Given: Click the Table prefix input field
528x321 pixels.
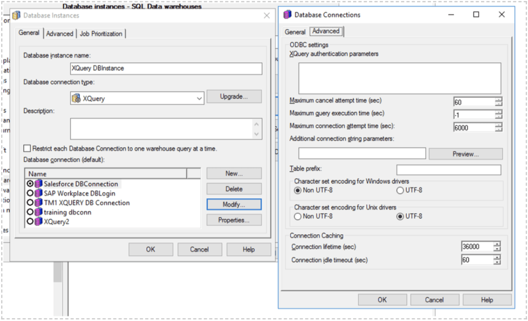Looking at the screenshot, I should [448, 169].
